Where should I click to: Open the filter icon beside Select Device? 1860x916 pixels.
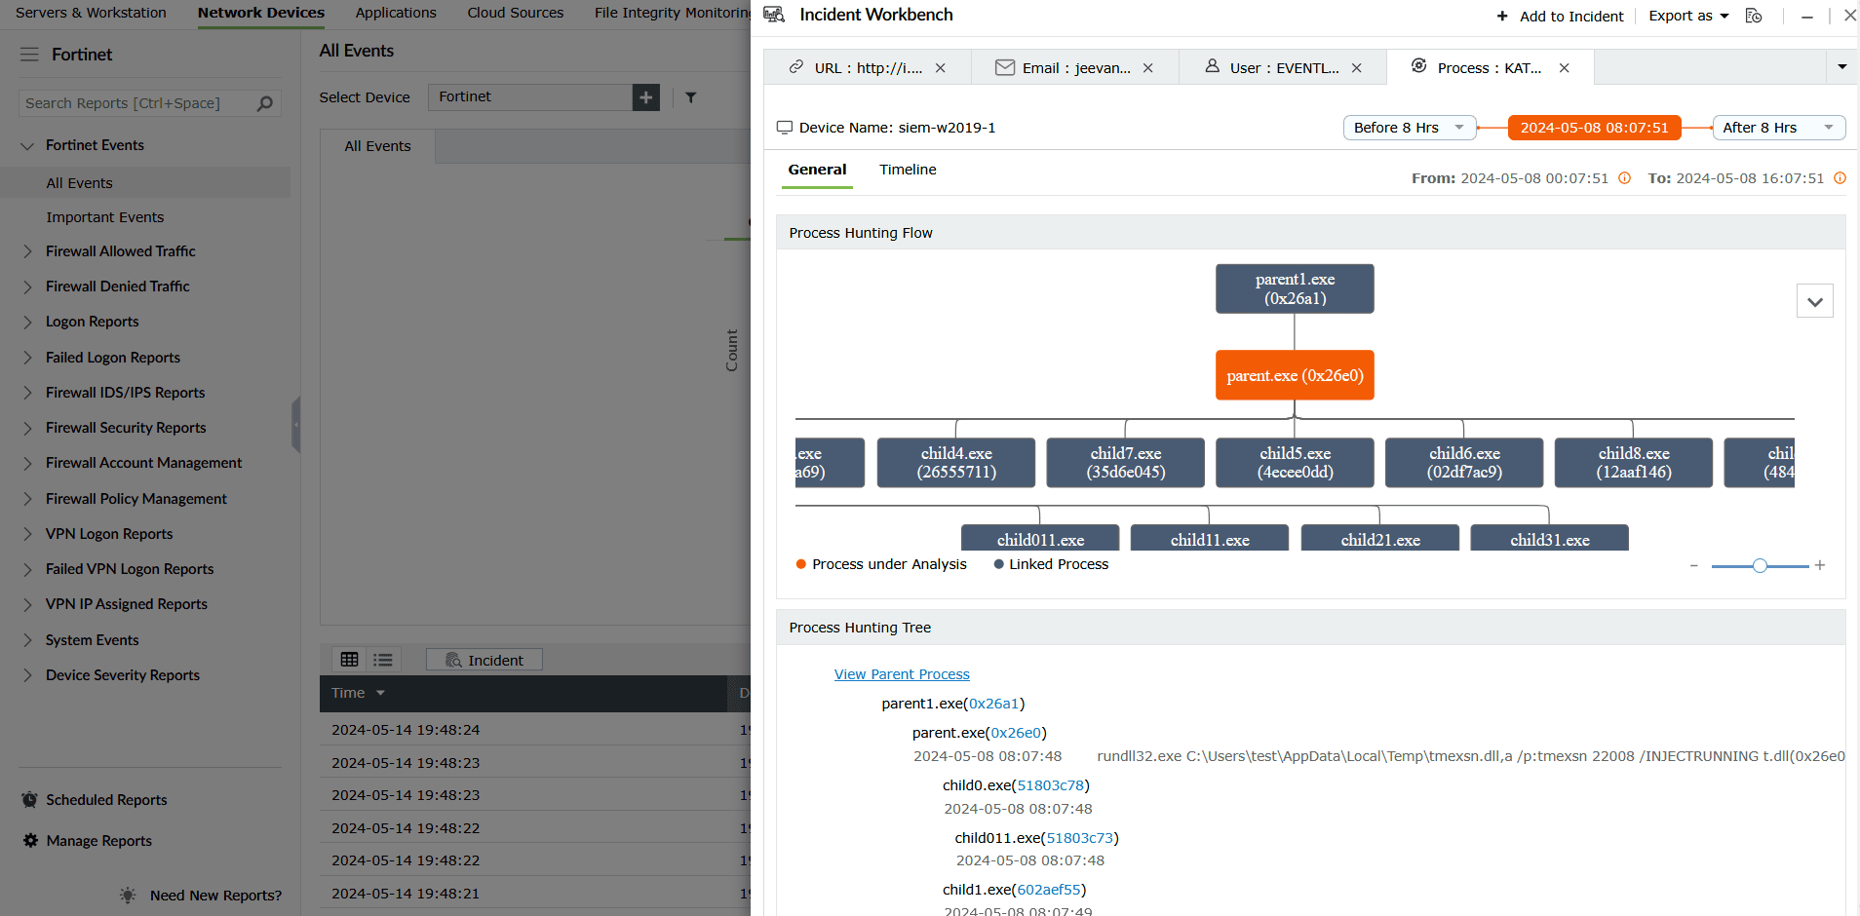(x=692, y=97)
